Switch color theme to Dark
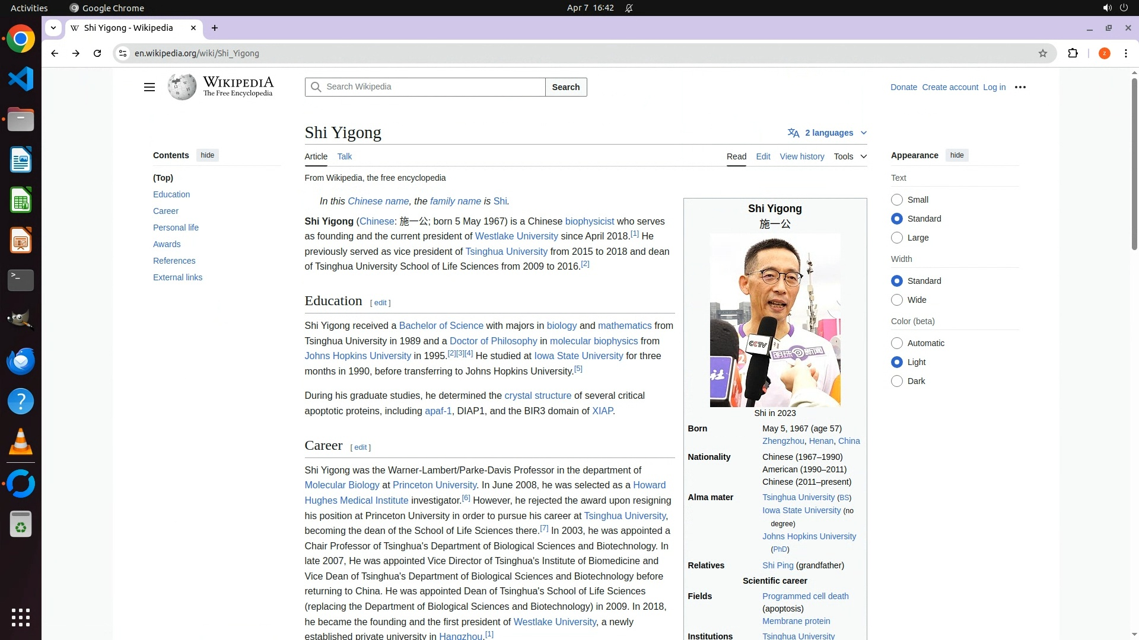Viewport: 1139px width, 640px height. tap(897, 381)
